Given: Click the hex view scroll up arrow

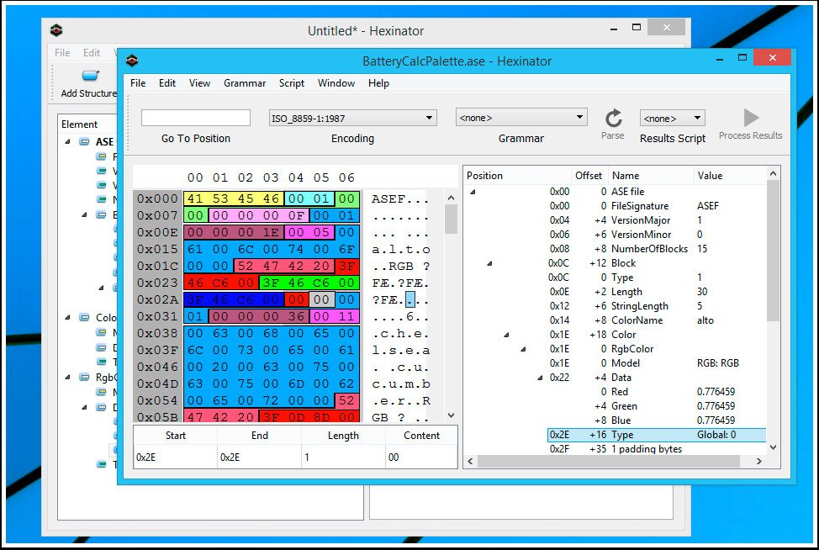Looking at the screenshot, I should 452,198.
